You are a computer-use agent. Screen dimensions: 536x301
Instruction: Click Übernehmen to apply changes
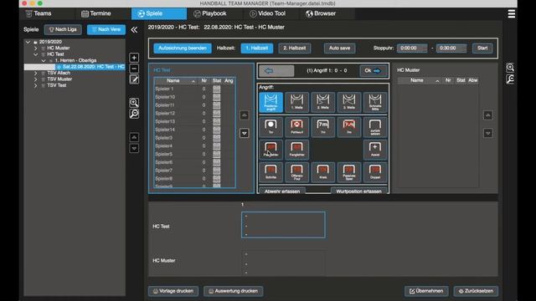click(426, 291)
